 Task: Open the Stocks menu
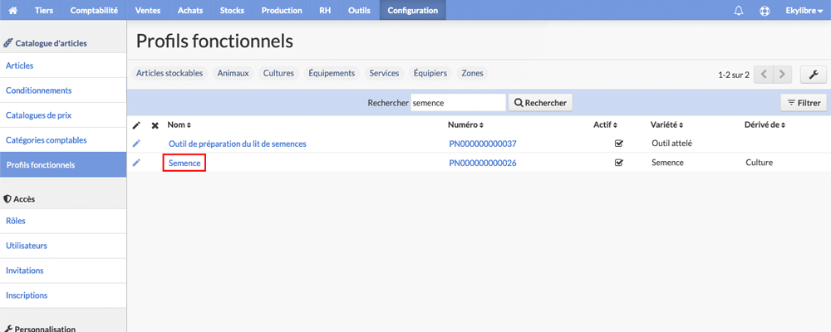(x=232, y=10)
